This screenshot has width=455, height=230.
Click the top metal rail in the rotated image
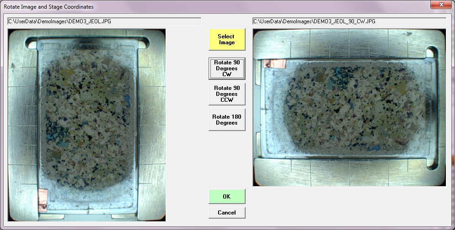[349, 41]
